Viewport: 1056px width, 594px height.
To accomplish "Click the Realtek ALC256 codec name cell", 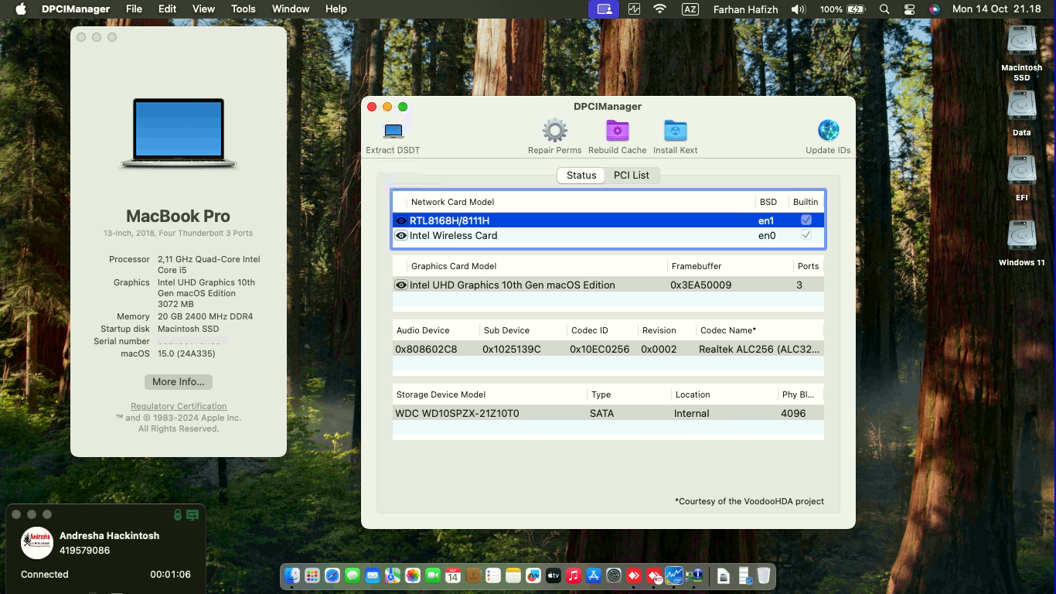I will click(x=759, y=349).
